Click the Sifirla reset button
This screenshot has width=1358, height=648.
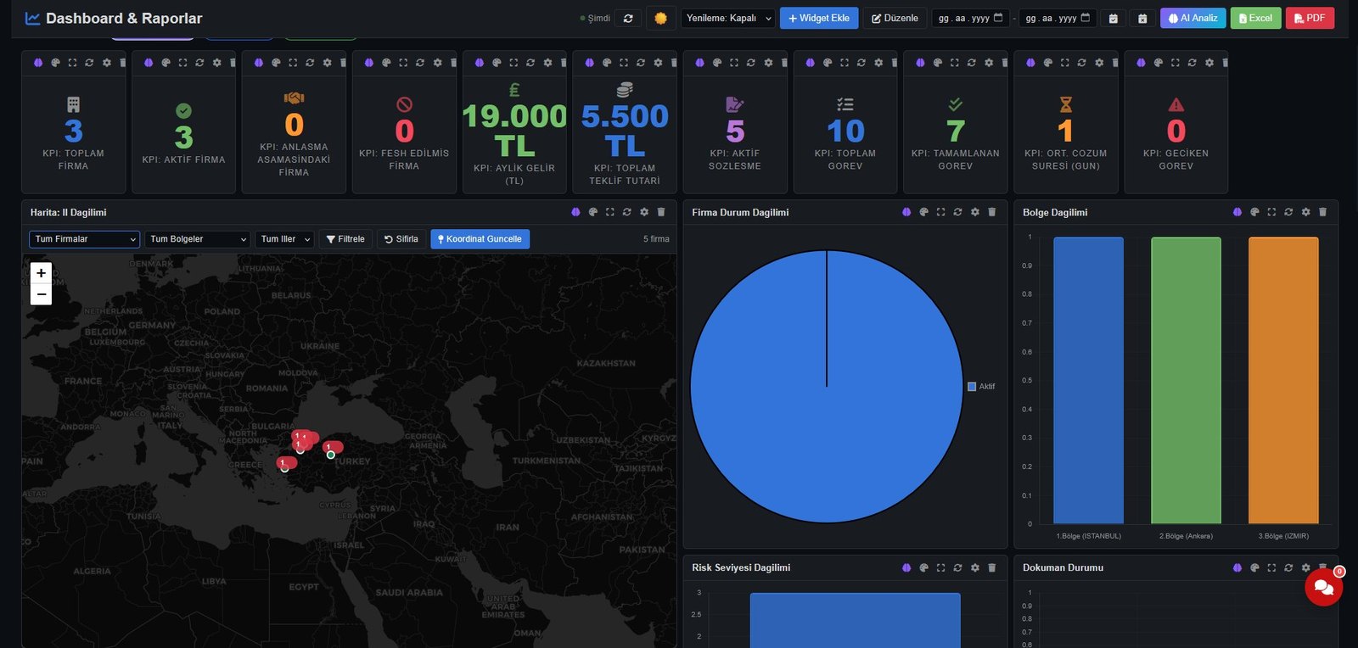pyautogui.click(x=401, y=239)
